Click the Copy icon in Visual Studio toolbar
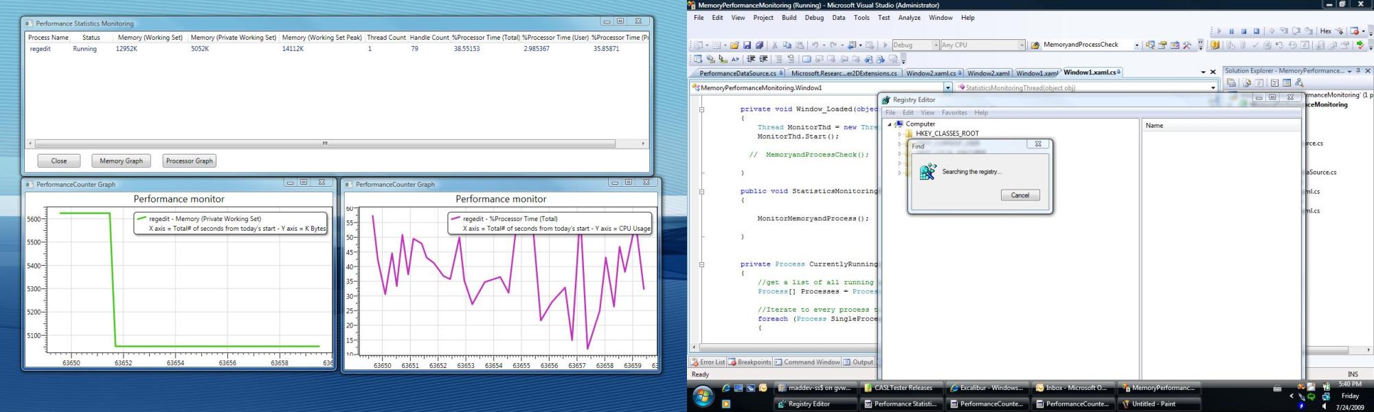 point(787,45)
